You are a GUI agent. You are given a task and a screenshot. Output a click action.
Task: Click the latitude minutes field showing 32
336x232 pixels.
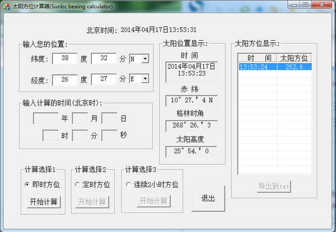coord(103,59)
